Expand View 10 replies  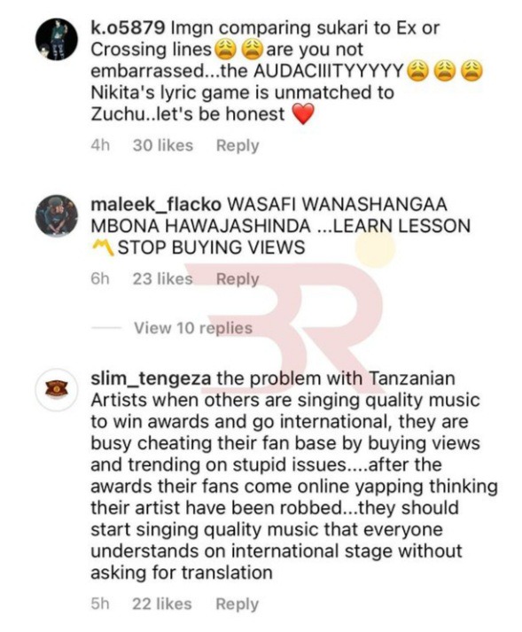(x=193, y=328)
